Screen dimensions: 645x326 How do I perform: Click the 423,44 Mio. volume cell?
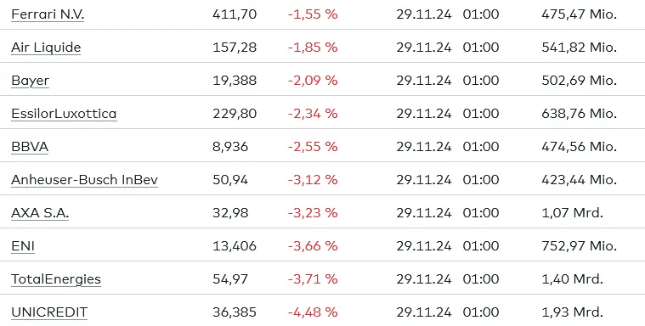580,180
